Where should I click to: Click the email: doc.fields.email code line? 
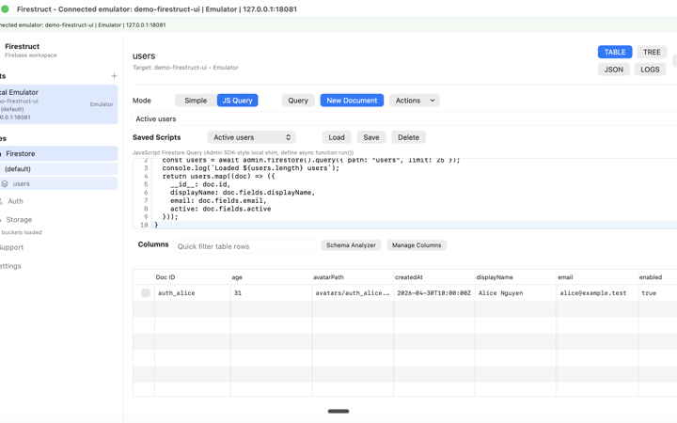(218, 201)
